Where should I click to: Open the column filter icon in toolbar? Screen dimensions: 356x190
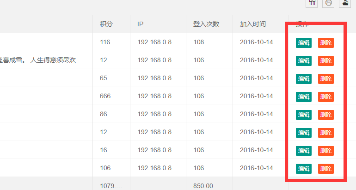[x=312, y=3]
